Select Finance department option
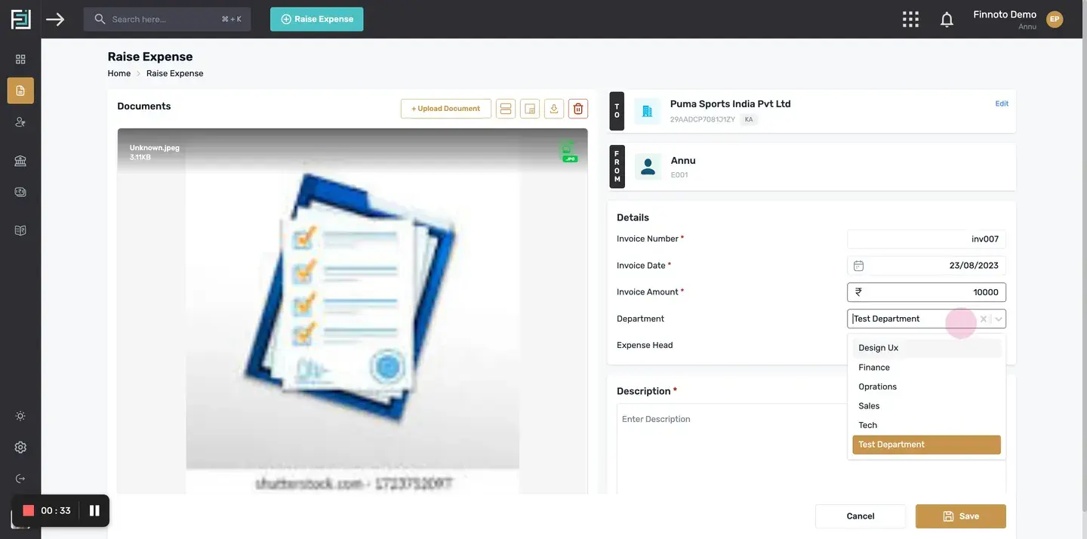This screenshot has width=1087, height=539. pos(926,368)
